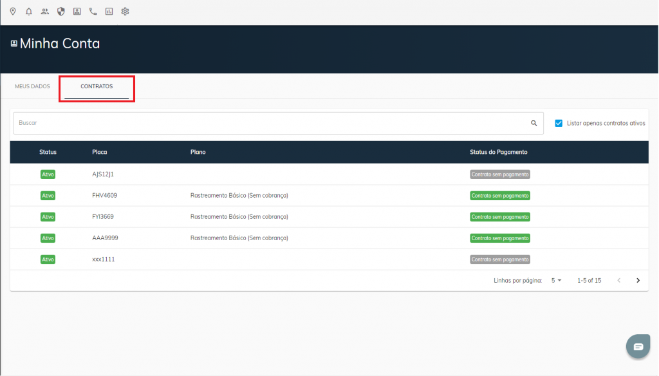
Task: Open the lines per page dropdown
Action: click(557, 281)
